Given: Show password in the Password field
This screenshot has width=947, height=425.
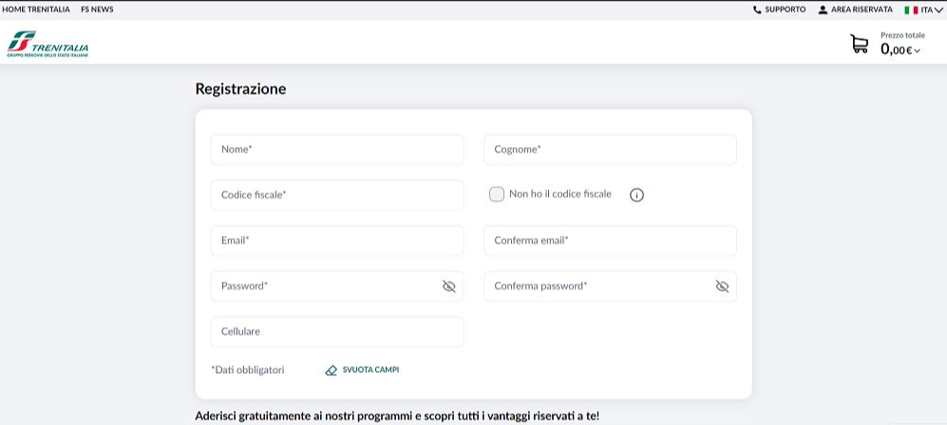Looking at the screenshot, I should pyautogui.click(x=448, y=286).
